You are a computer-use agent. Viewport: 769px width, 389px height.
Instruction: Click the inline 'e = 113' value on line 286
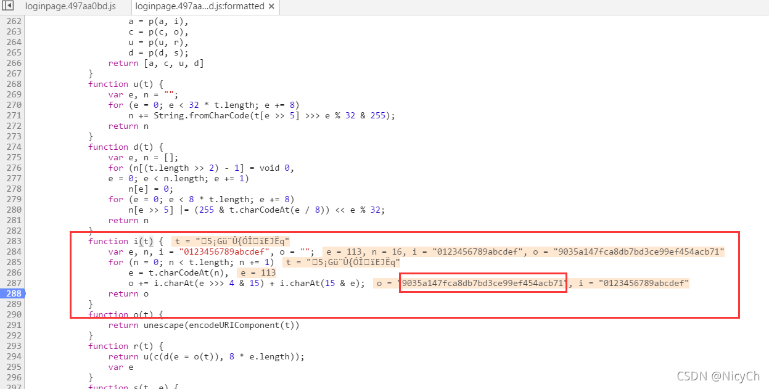pyautogui.click(x=258, y=272)
